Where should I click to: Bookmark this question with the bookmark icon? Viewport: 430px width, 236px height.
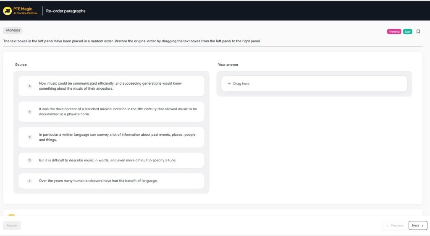(x=418, y=31)
